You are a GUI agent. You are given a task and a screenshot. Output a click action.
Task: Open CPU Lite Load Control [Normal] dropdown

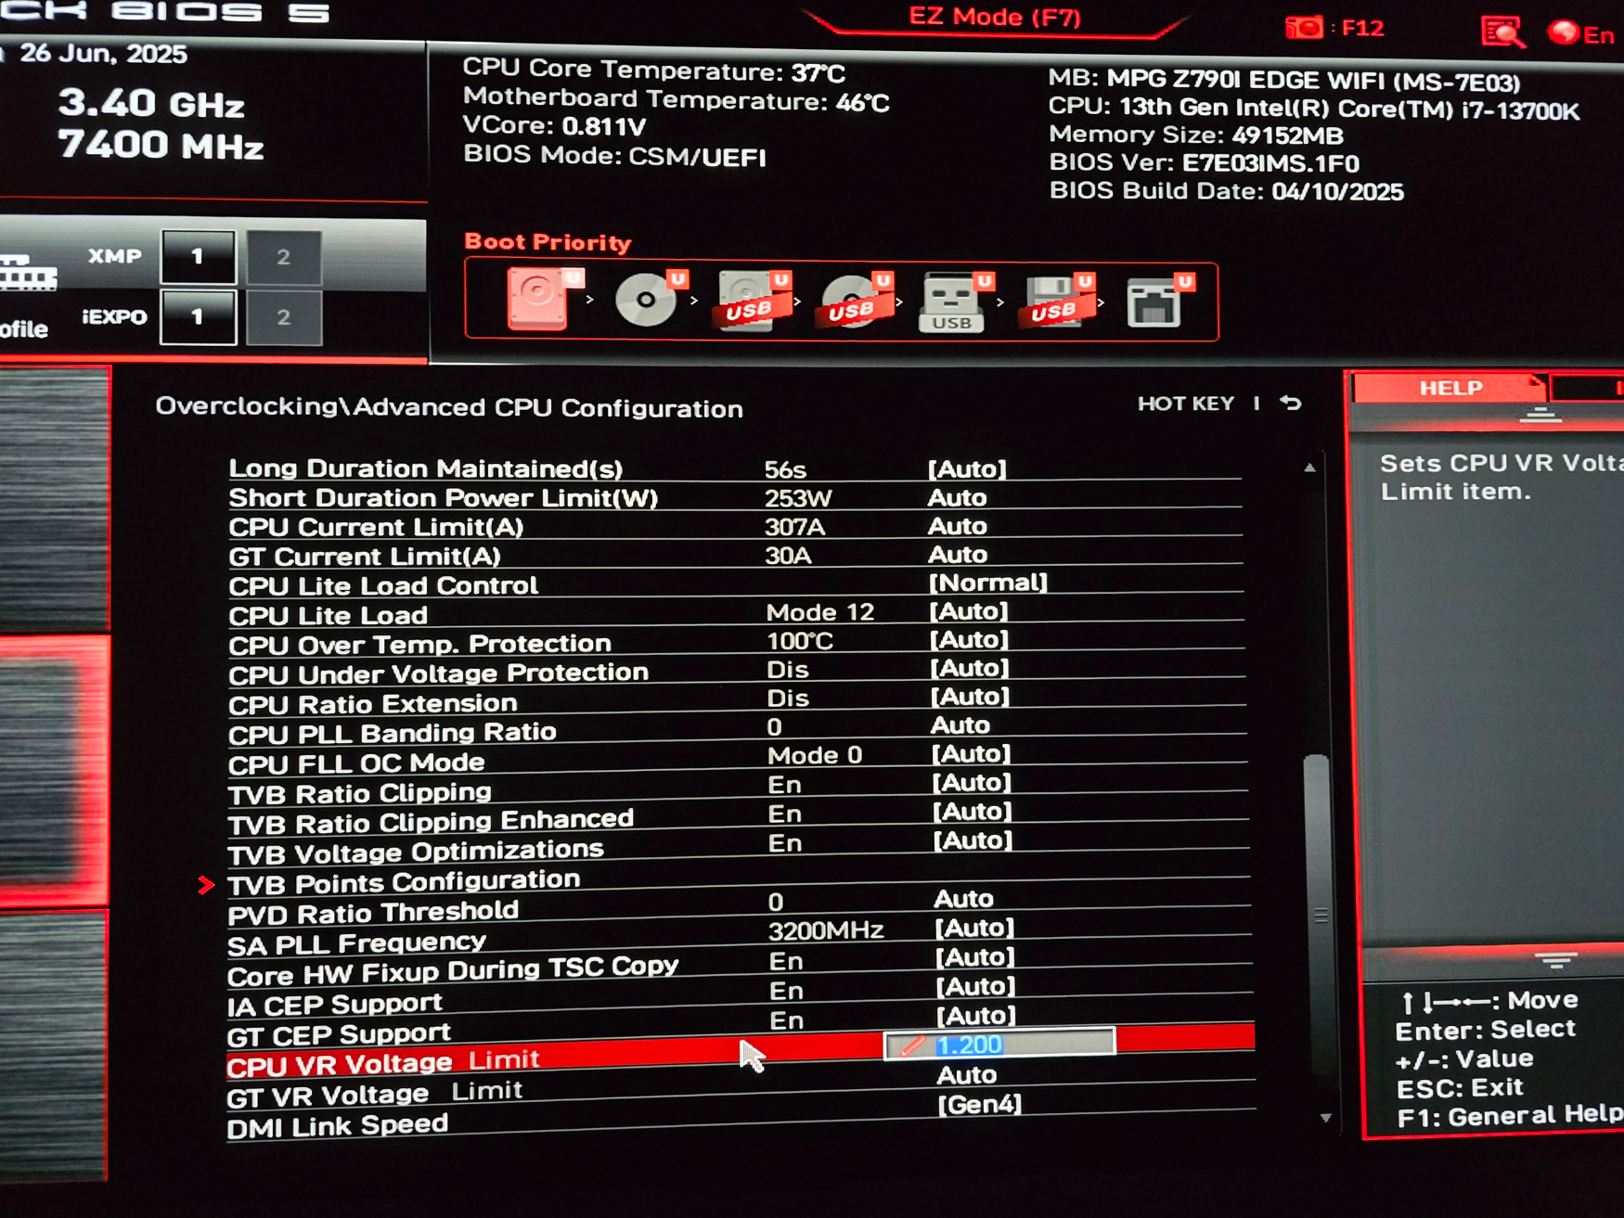tap(987, 583)
